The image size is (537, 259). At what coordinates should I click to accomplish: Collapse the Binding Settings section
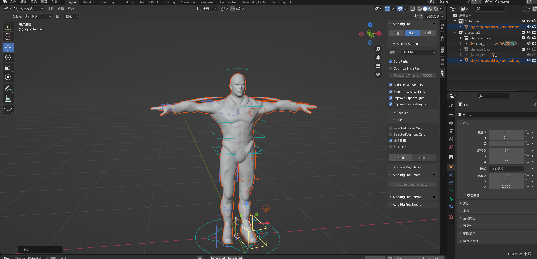click(408, 44)
